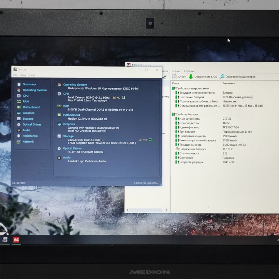Open Speccy Help menu

click(x=32, y=75)
